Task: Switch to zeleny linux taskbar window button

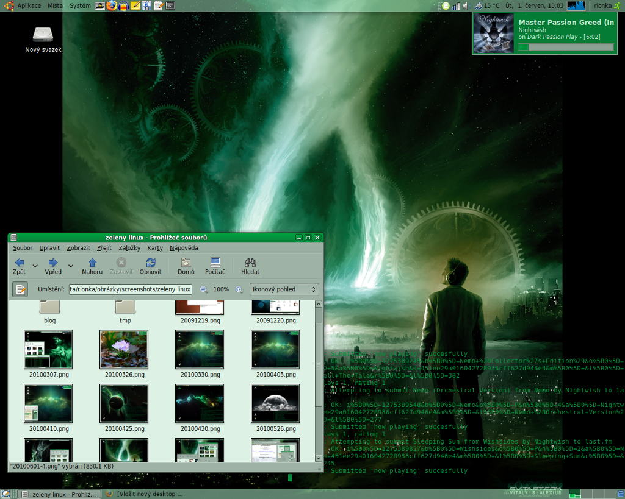Action: (x=59, y=494)
